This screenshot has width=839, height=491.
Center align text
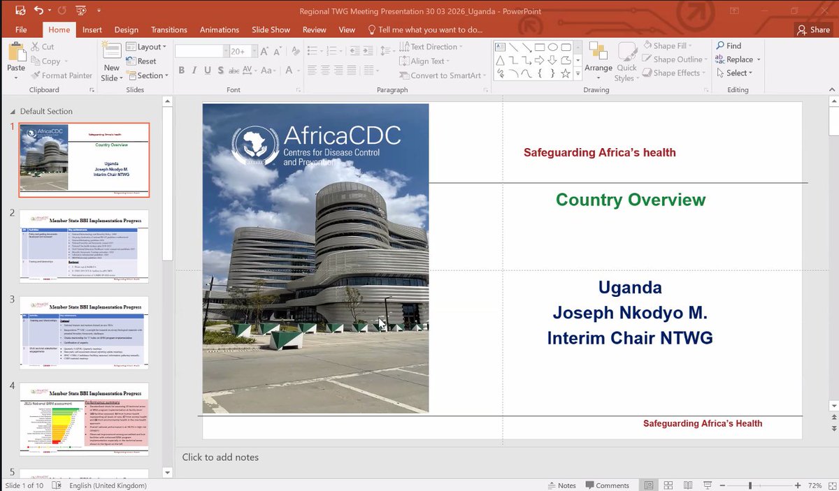click(326, 71)
